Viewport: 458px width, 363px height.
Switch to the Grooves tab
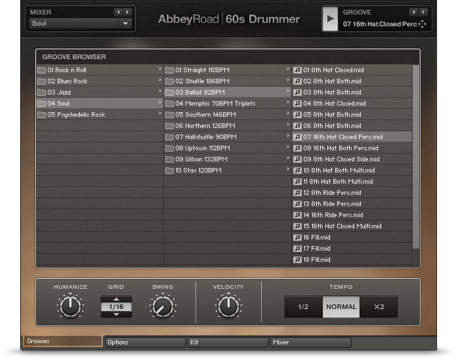(x=62, y=341)
